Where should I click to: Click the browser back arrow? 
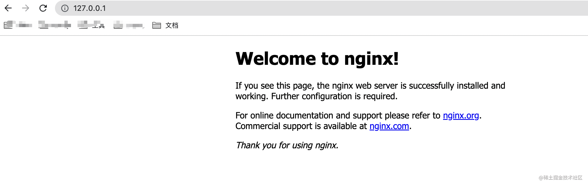click(8, 8)
